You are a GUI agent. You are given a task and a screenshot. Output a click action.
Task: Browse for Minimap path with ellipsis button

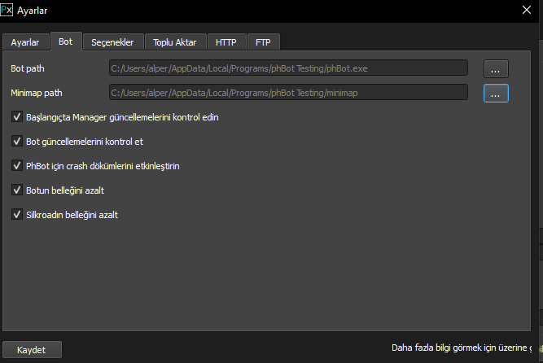[496, 94]
